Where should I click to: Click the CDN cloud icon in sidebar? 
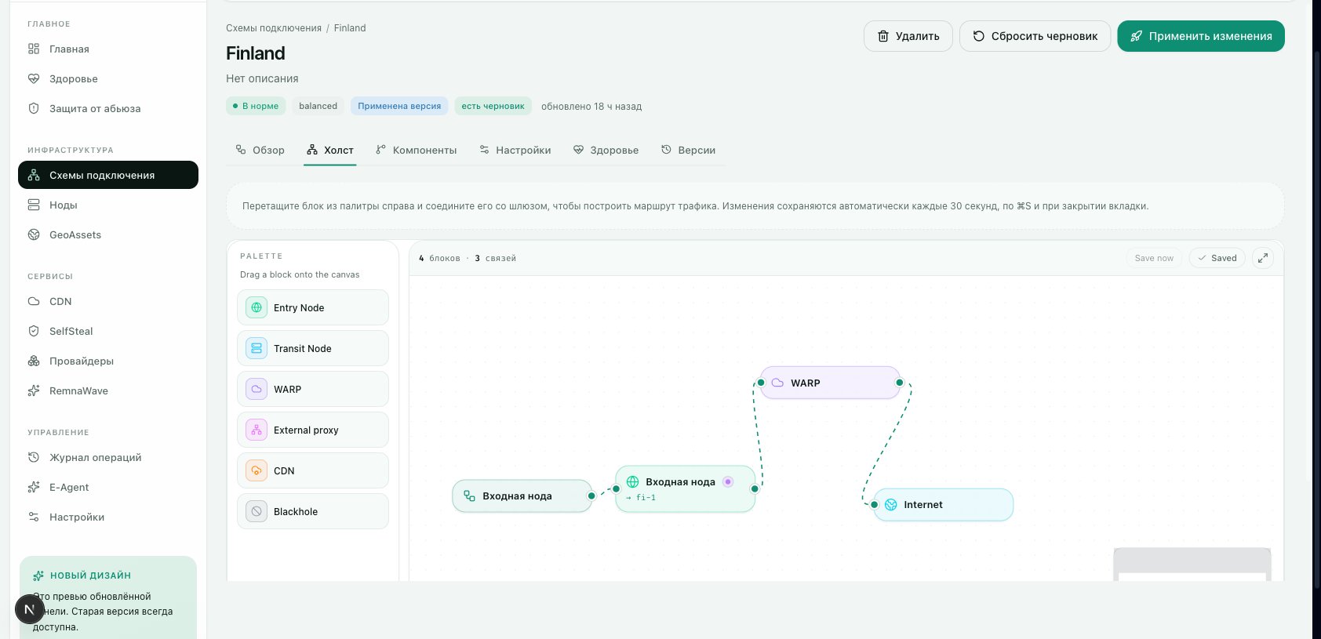(x=34, y=301)
